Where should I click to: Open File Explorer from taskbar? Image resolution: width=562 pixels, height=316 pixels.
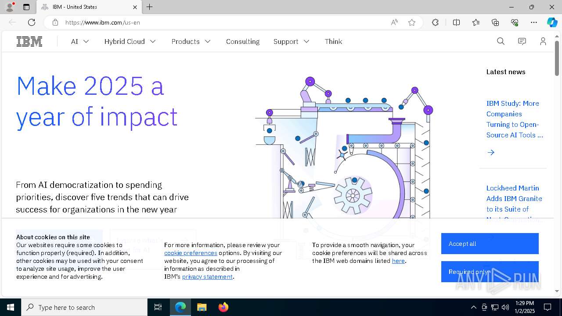(202, 307)
